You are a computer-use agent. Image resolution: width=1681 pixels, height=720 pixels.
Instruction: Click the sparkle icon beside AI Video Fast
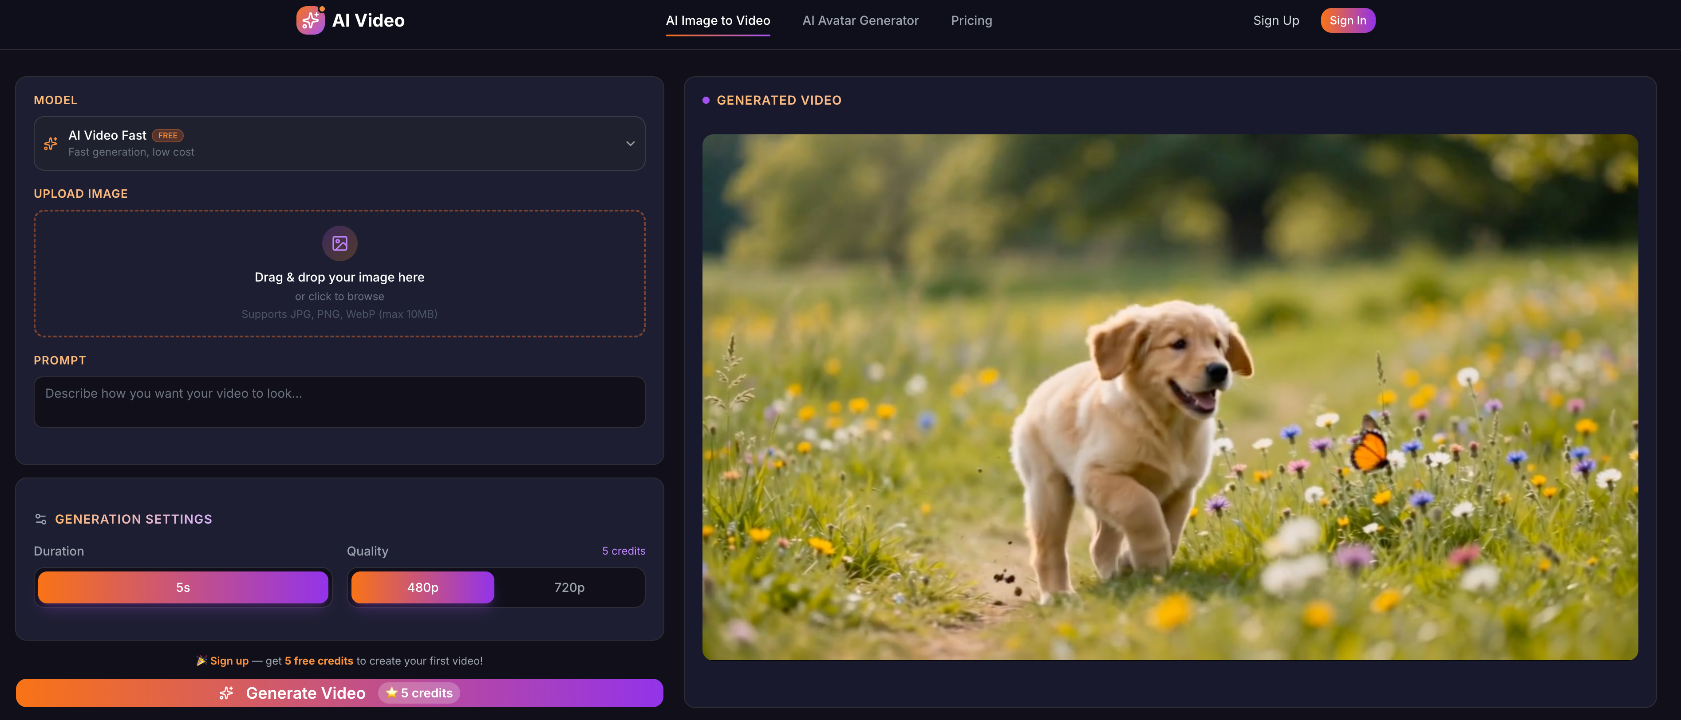pos(50,144)
